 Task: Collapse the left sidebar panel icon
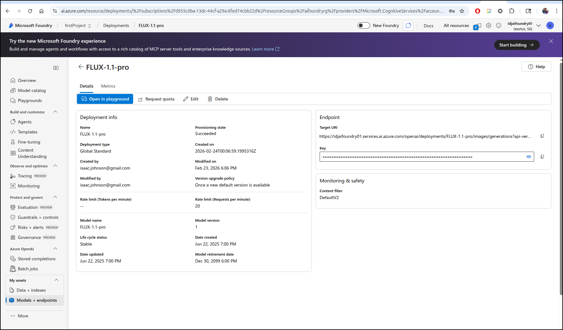(x=56, y=68)
